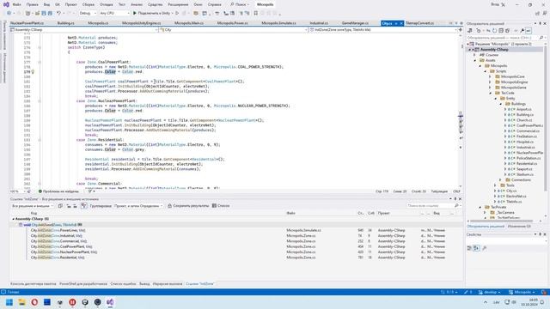Image resolution: width=550 pixels, height=309 pixels.
Task: Open the Все решение и внешние scope dropdown
Action: [x=33, y=206]
